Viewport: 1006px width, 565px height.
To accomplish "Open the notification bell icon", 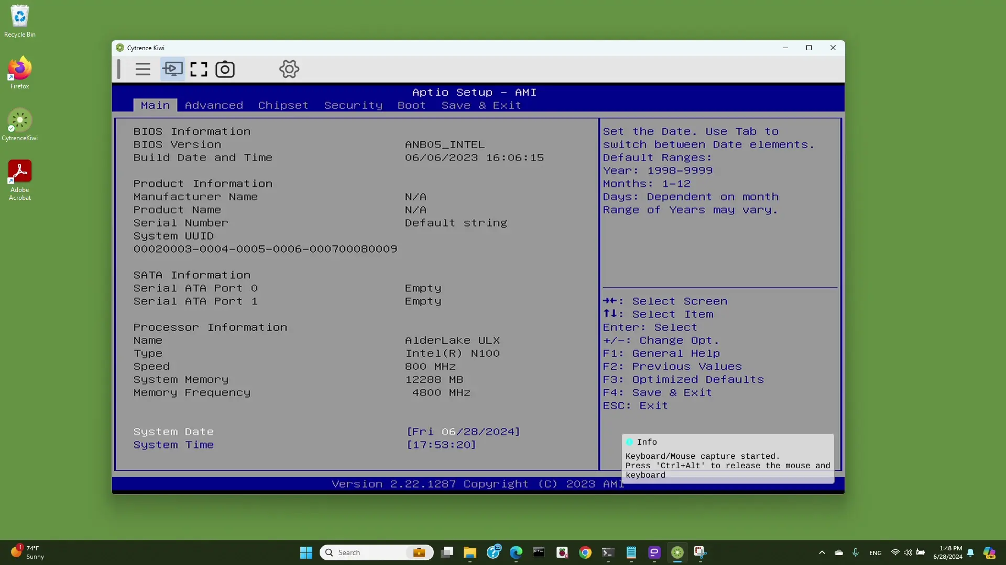I will click(970, 552).
